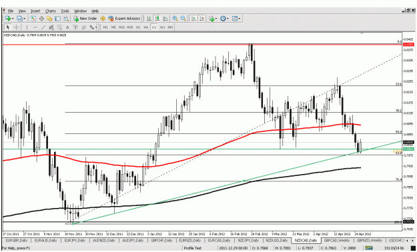The height and width of the screenshot is (252, 417).
Task: Open the Arrows objects dropdown
Action: [x=93, y=27]
